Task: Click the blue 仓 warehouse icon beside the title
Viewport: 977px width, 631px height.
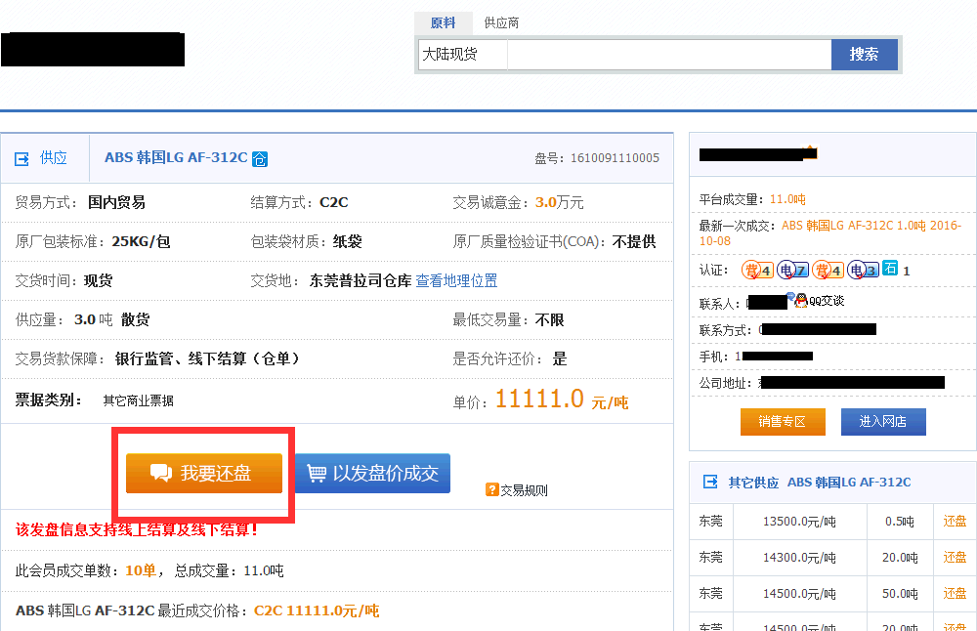Action: [x=260, y=159]
